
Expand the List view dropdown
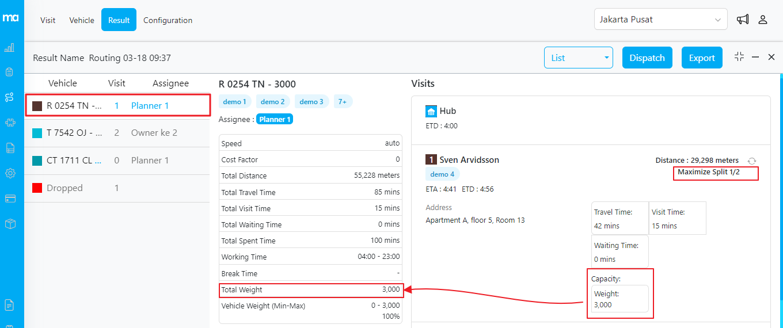(579, 58)
